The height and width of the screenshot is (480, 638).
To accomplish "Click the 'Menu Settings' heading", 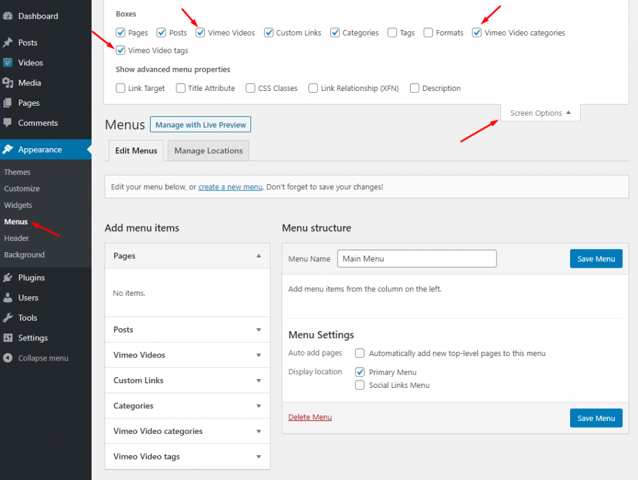I will [321, 335].
